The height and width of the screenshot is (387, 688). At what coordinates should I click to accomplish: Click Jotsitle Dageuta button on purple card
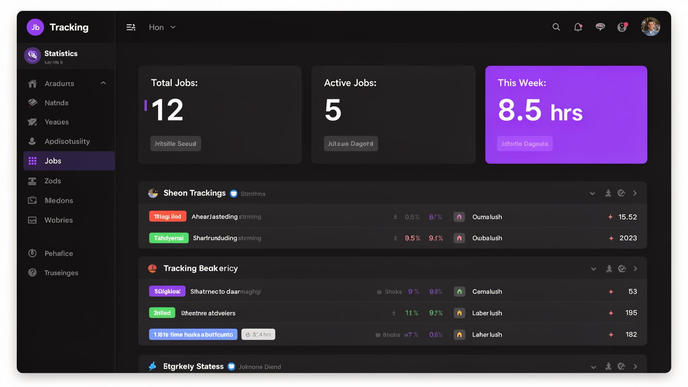pyautogui.click(x=525, y=144)
